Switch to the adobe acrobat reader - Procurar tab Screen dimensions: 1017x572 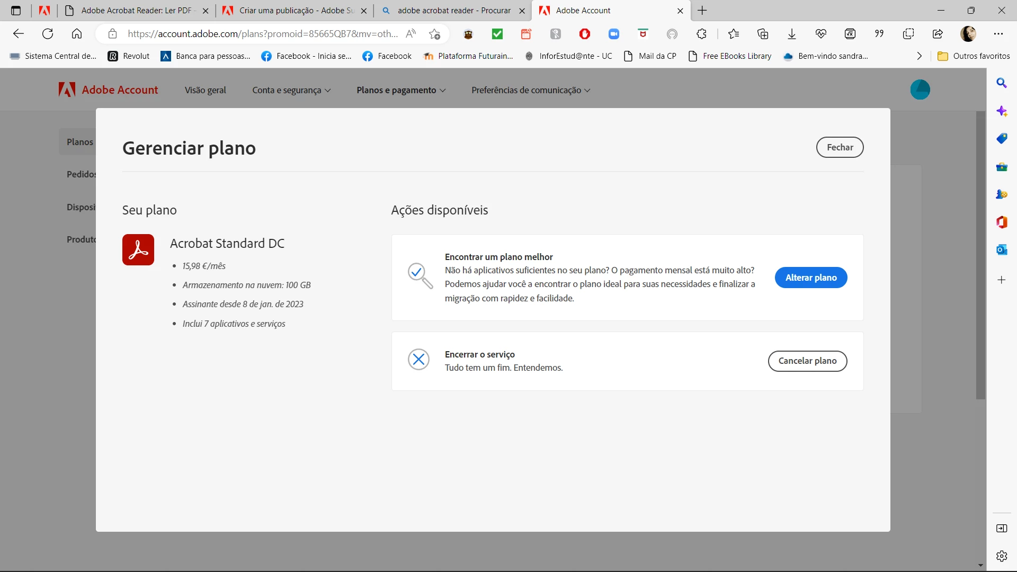click(453, 11)
